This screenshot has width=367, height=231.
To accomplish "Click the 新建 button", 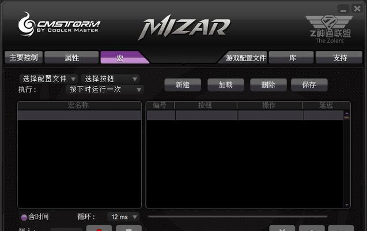I will 183,85.
